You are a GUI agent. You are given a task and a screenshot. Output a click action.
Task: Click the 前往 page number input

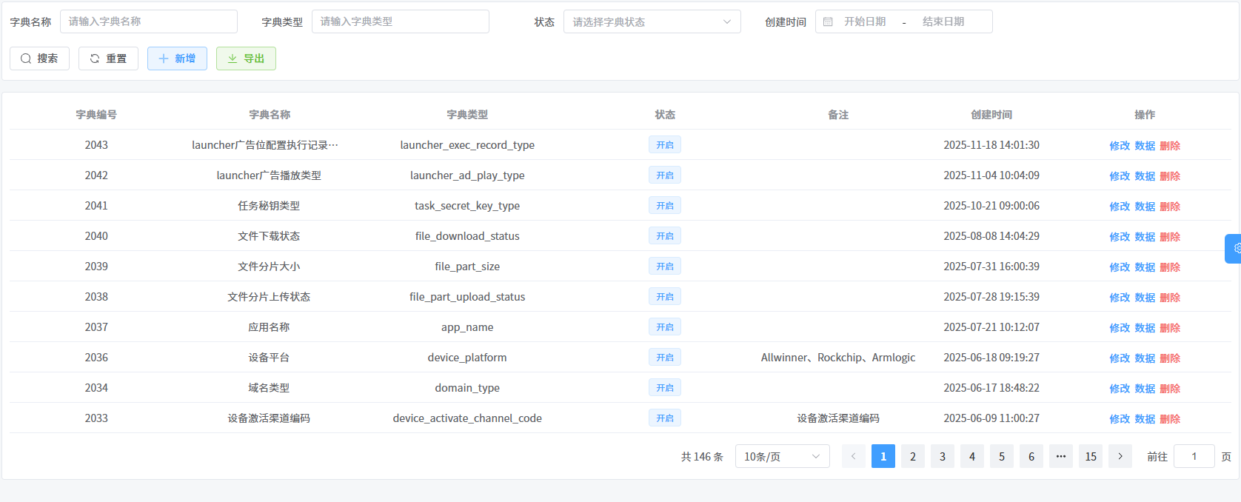1194,456
